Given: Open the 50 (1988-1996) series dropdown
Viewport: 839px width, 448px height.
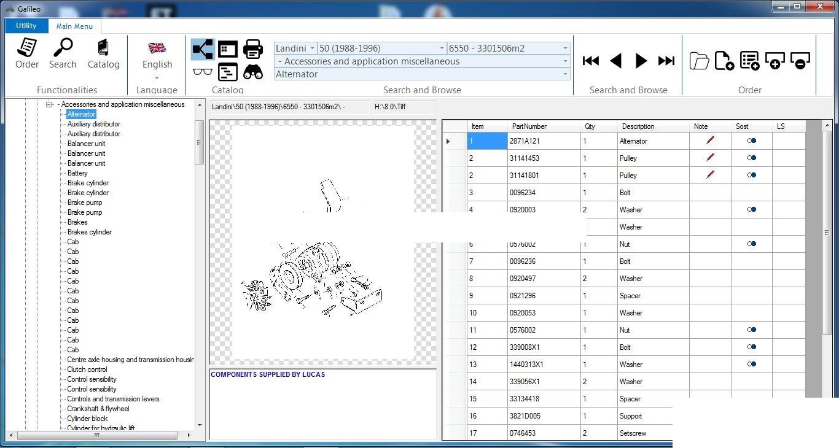Looking at the screenshot, I should pyautogui.click(x=442, y=48).
